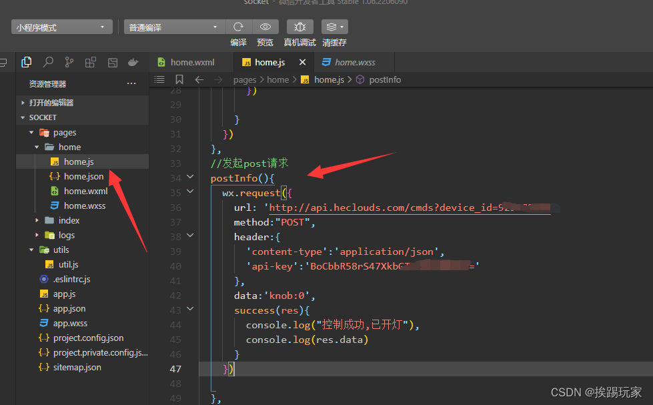Click the 编译 compile label
This screenshot has height=405, width=653.
(x=238, y=43)
